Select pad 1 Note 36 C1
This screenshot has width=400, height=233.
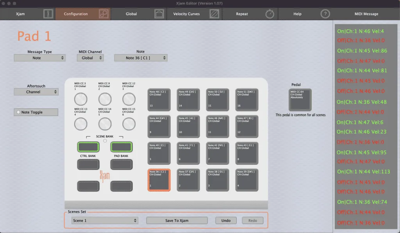pyautogui.click(x=159, y=180)
